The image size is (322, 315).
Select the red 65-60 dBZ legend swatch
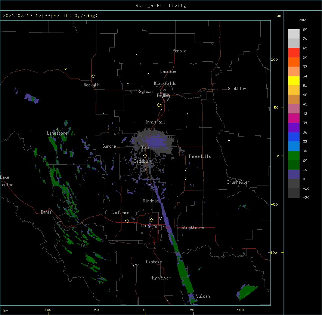(x=294, y=53)
